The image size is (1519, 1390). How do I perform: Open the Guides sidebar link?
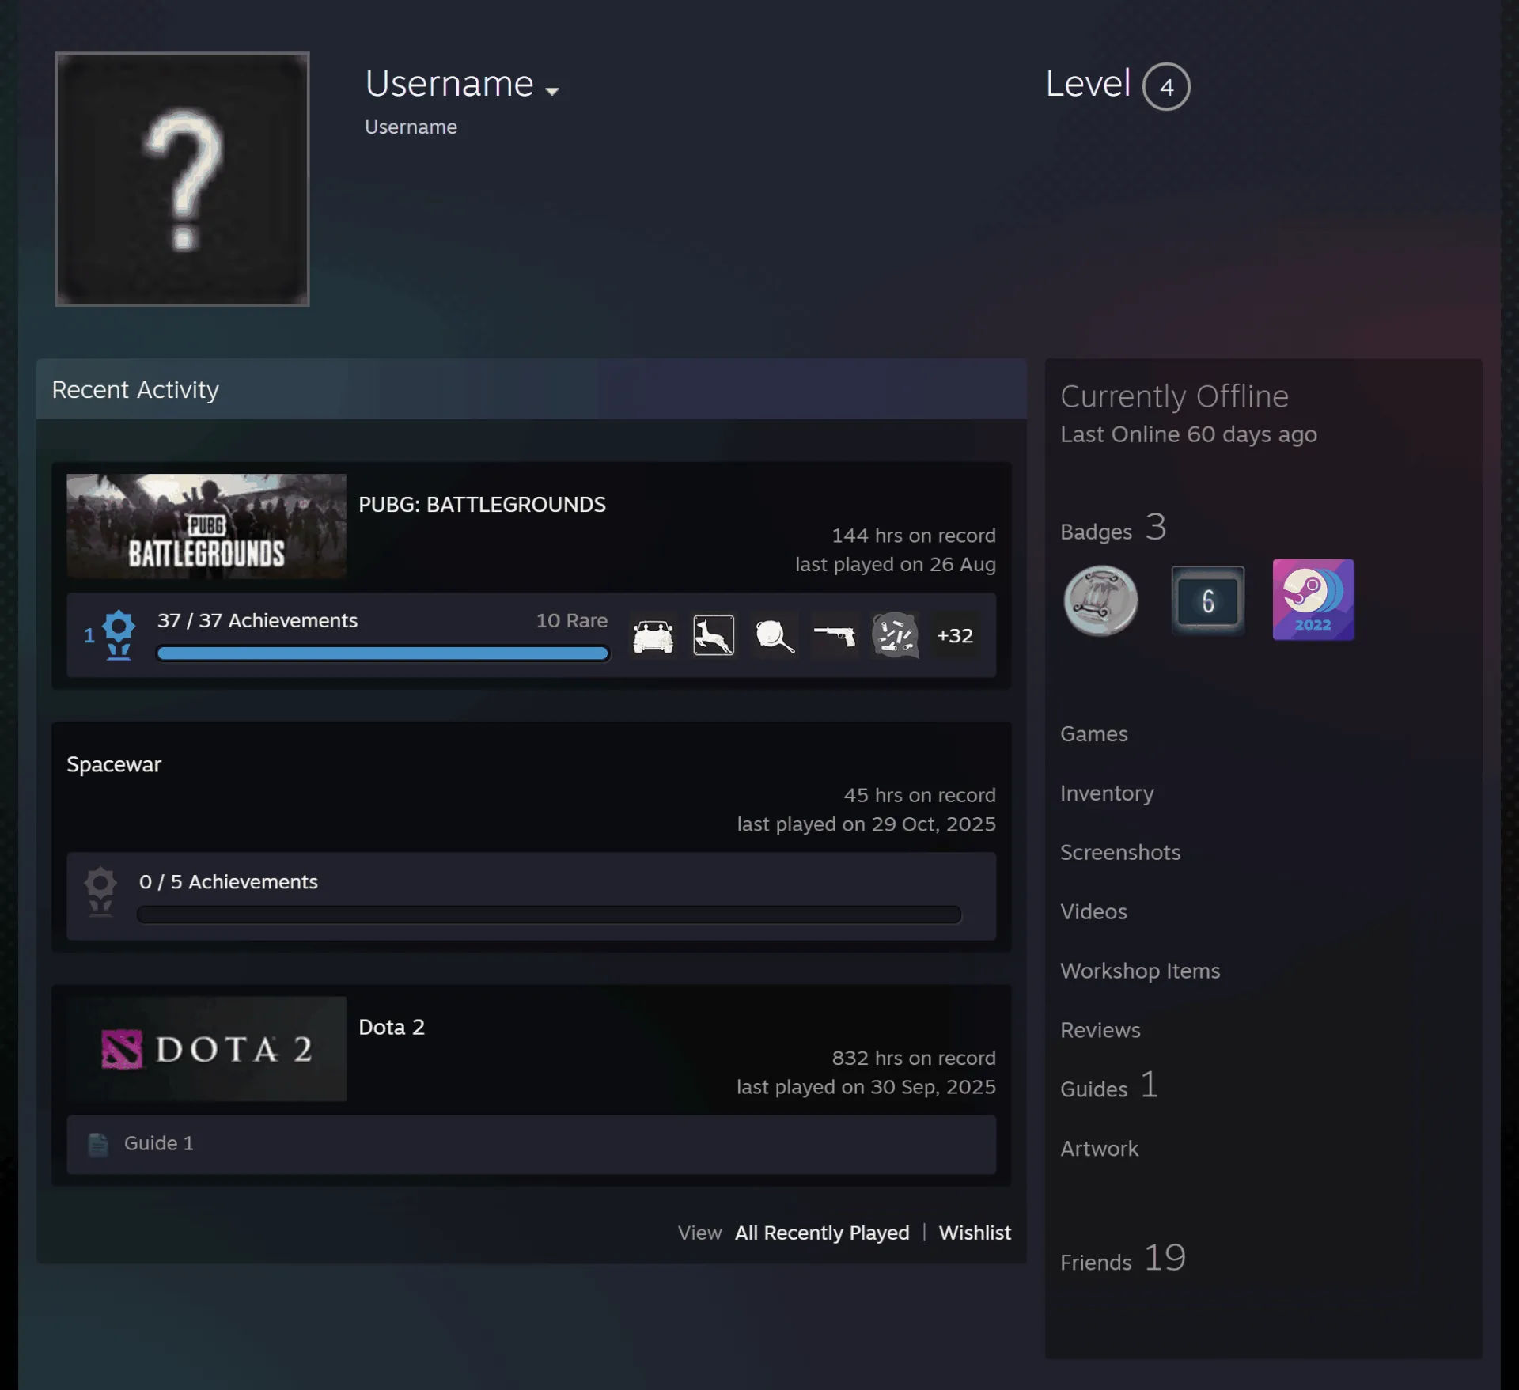(1109, 1086)
